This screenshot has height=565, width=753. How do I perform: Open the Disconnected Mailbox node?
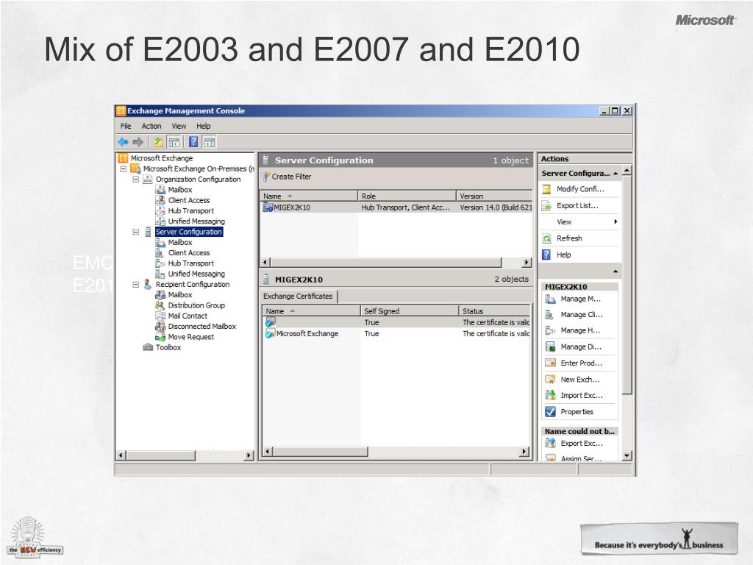(x=202, y=327)
